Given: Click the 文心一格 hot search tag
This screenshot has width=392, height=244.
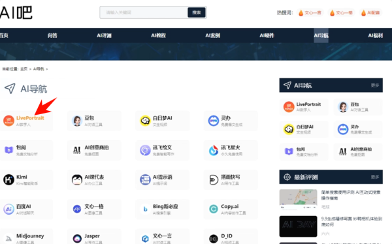Looking at the screenshot, I should (x=341, y=12).
